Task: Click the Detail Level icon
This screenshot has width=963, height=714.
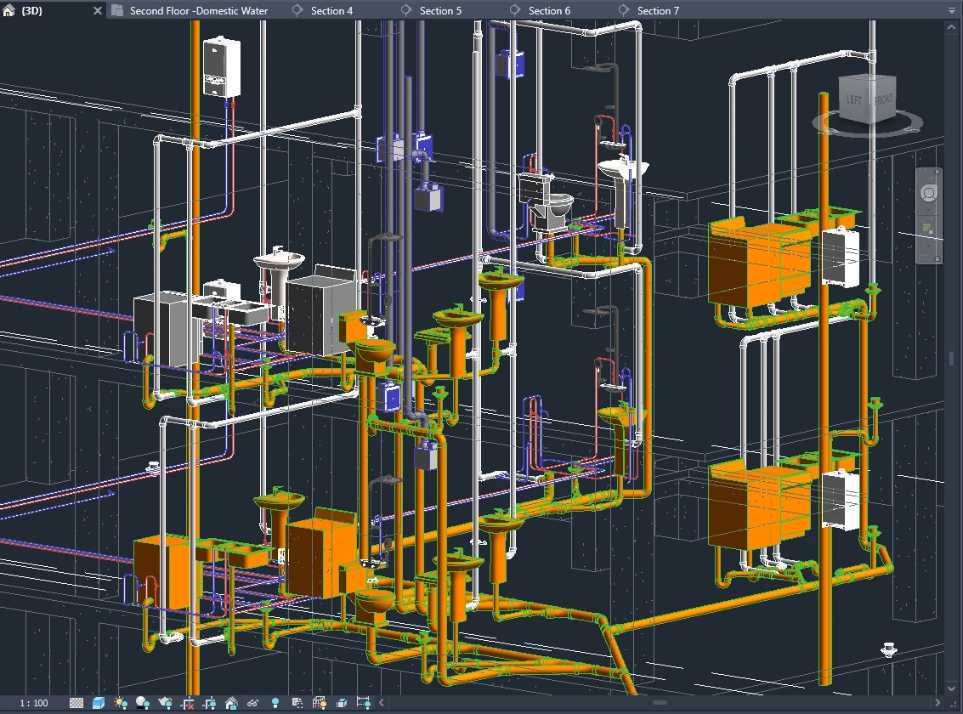Action: [76, 703]
